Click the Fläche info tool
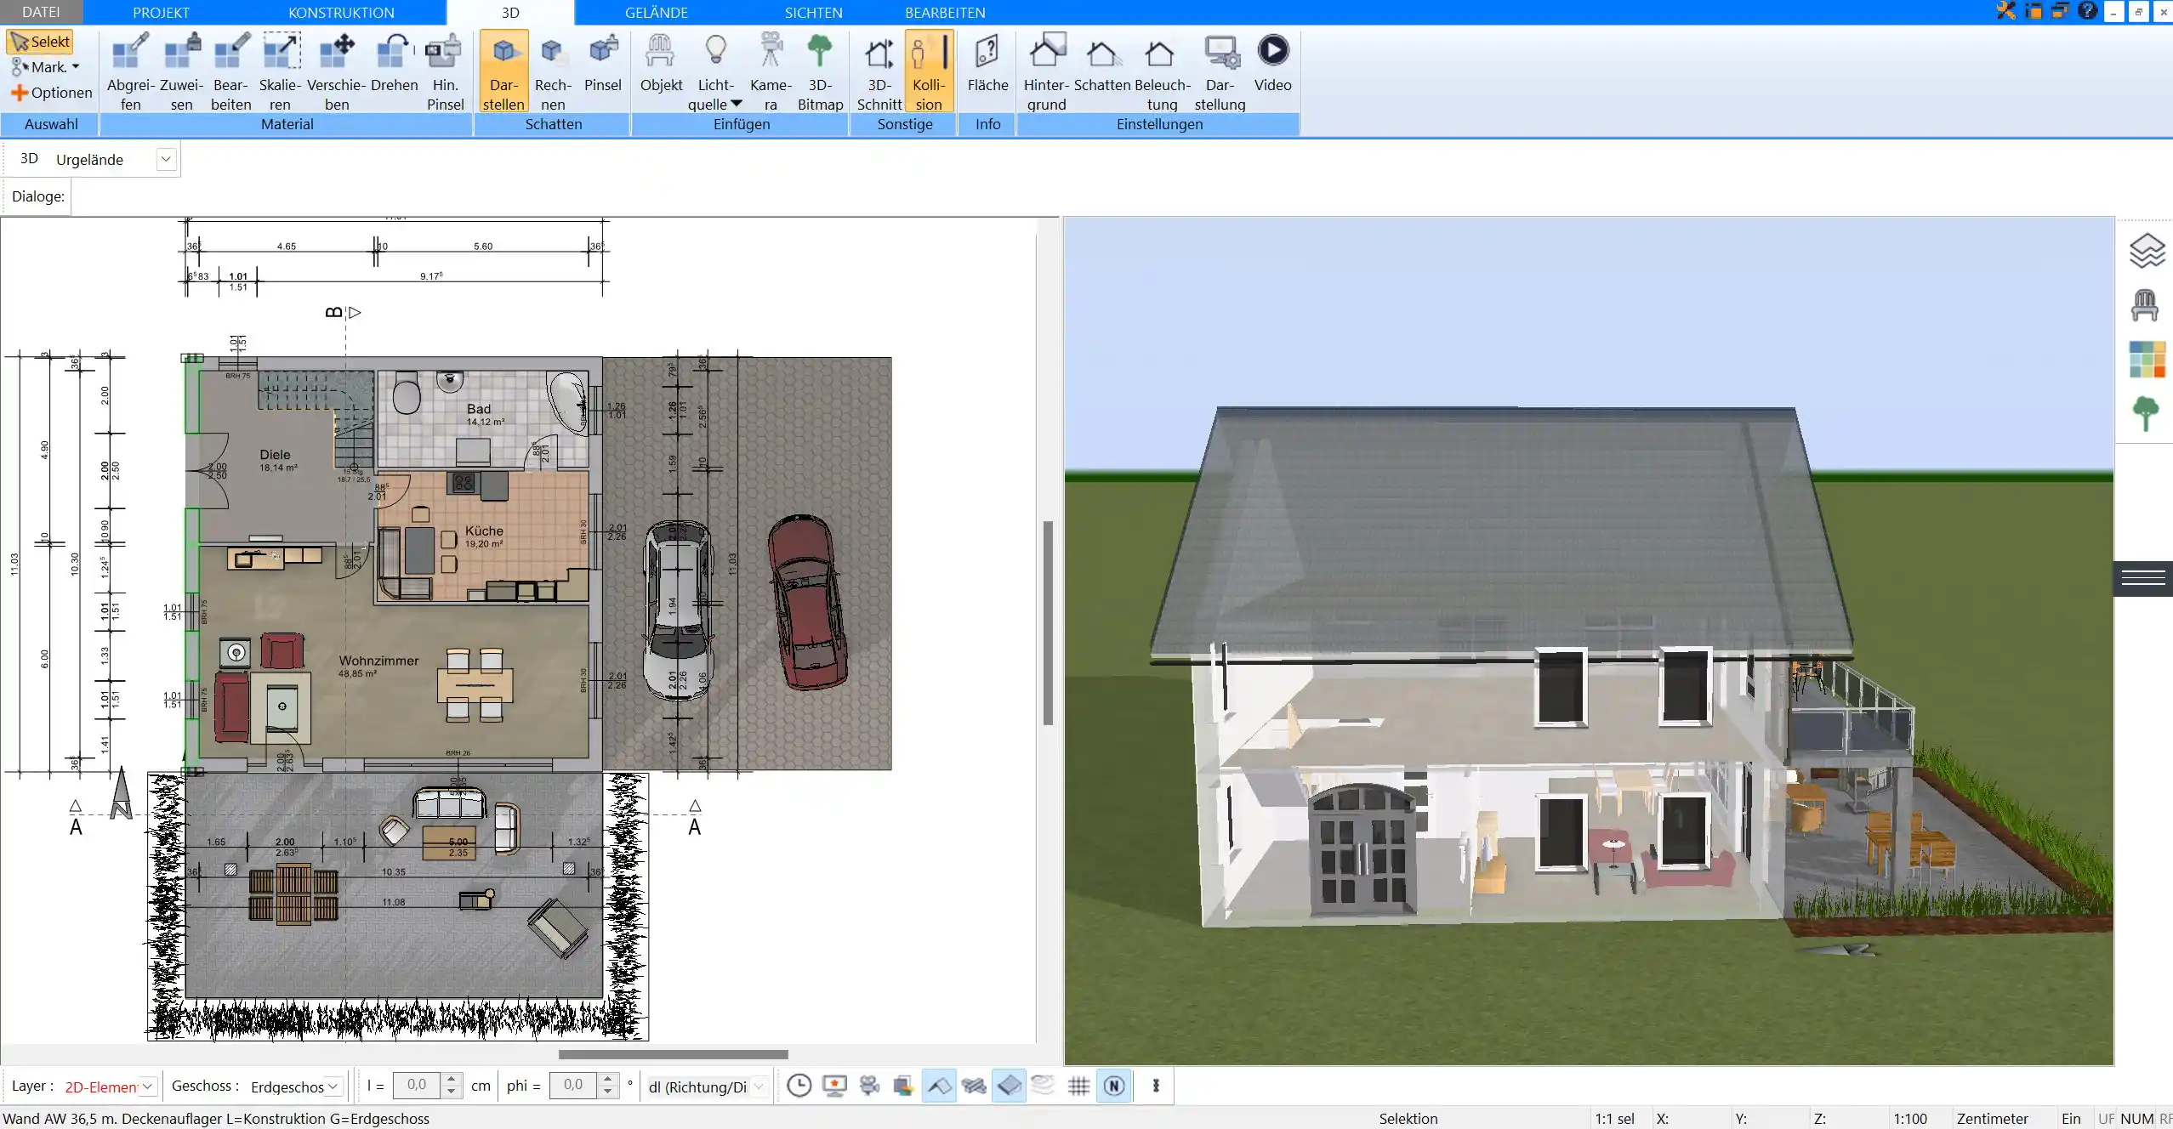 [987, 63]
